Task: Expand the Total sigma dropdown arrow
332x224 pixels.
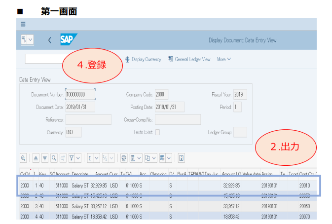Action: (x=97, y=158)
